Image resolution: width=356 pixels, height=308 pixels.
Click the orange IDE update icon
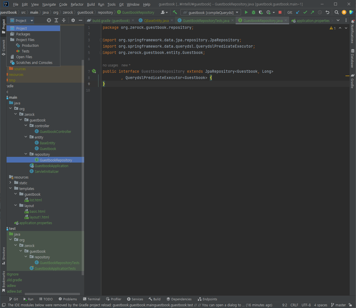coord(344,12)
